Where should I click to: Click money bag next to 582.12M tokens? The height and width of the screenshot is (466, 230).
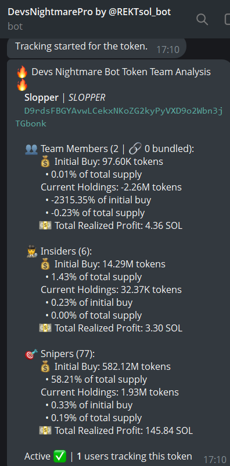pyautogui.click(x=45, y=367)
